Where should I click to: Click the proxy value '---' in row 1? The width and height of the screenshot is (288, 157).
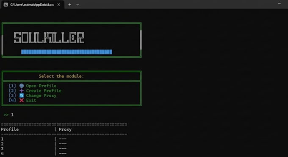pos(63,139)
